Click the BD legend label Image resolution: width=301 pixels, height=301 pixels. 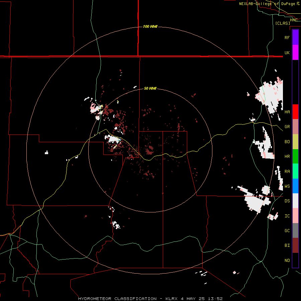click(x=287, y=142)
